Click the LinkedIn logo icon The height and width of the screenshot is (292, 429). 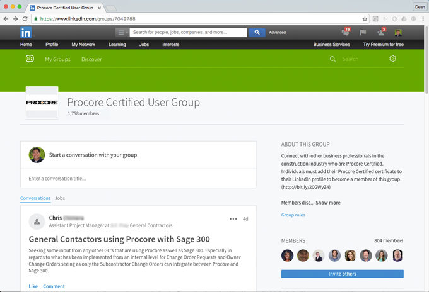(x=26, y=33)
